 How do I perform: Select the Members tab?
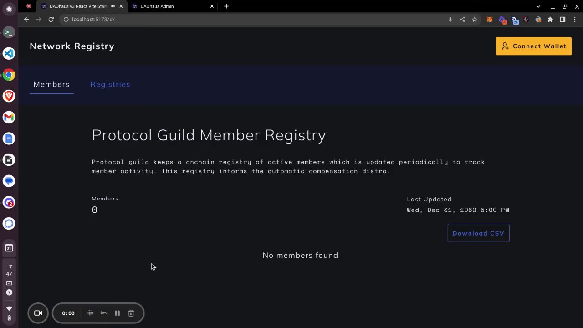(51, 84)
